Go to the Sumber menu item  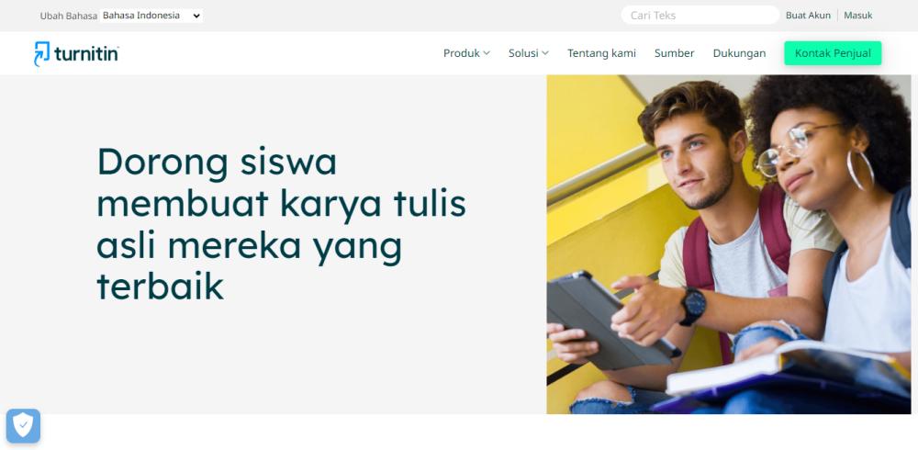[674, 53]
